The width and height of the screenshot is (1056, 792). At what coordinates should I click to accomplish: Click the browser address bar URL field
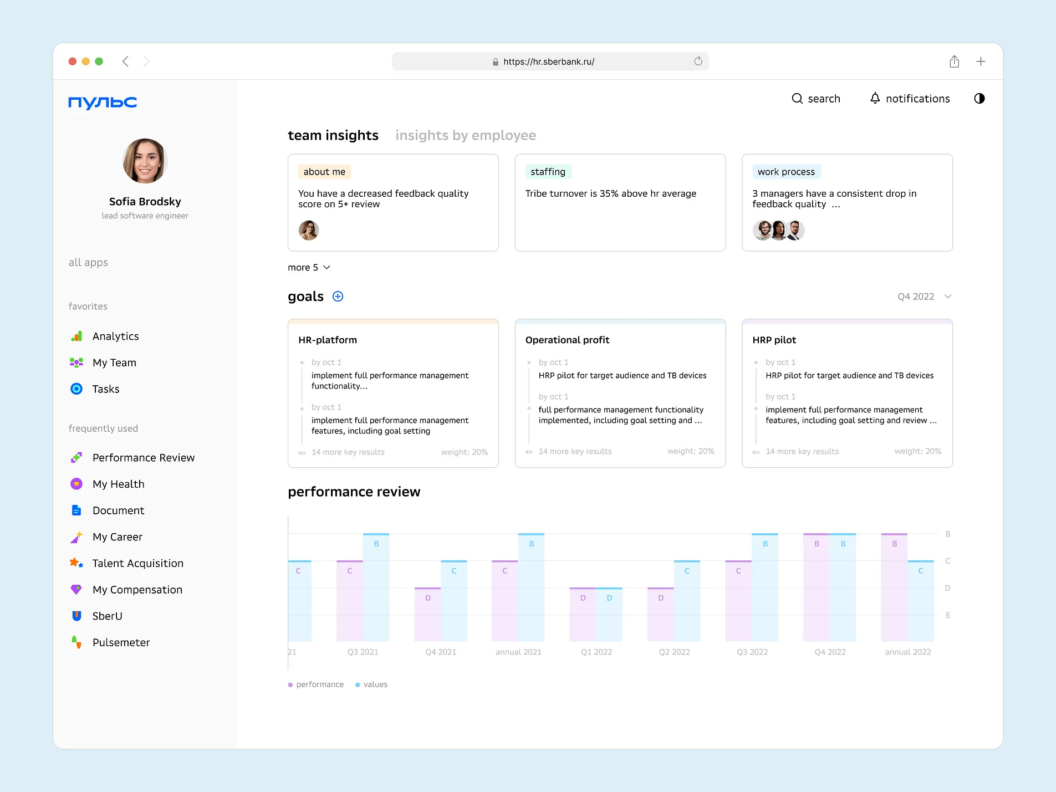coord(549,62)
